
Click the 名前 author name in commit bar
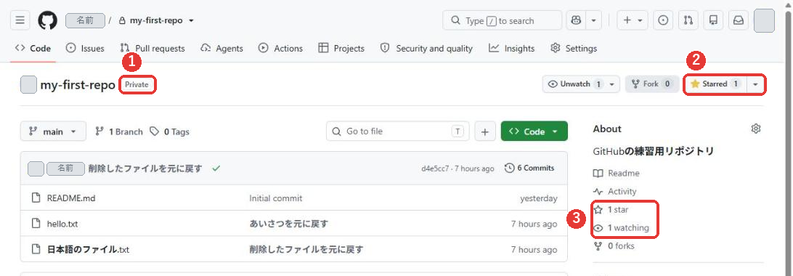[66, 169]
